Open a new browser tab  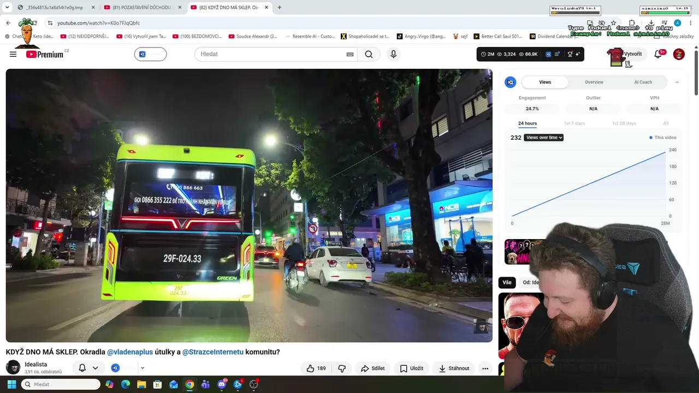[x=280, y=7]
